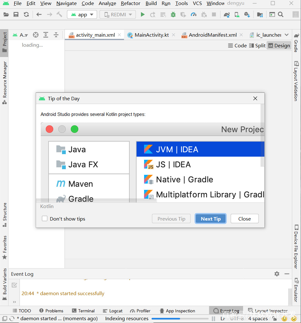Open the TODO tool window
The height and width of the screenshot is (323, 301).
22,311
